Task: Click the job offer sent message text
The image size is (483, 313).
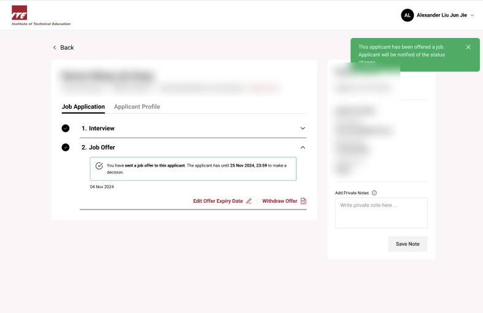Action: tap(197, 168)
